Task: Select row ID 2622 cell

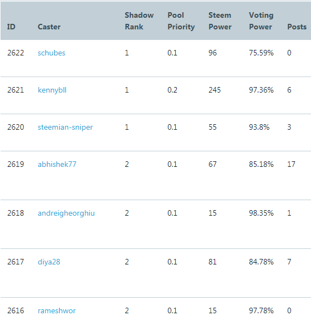Action: tap(16, 53)
